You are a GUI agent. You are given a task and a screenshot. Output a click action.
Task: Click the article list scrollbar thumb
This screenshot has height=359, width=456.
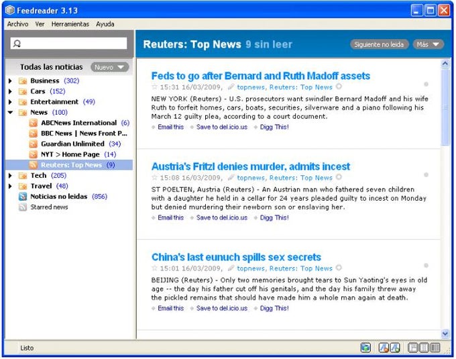(x=445, y=107)
